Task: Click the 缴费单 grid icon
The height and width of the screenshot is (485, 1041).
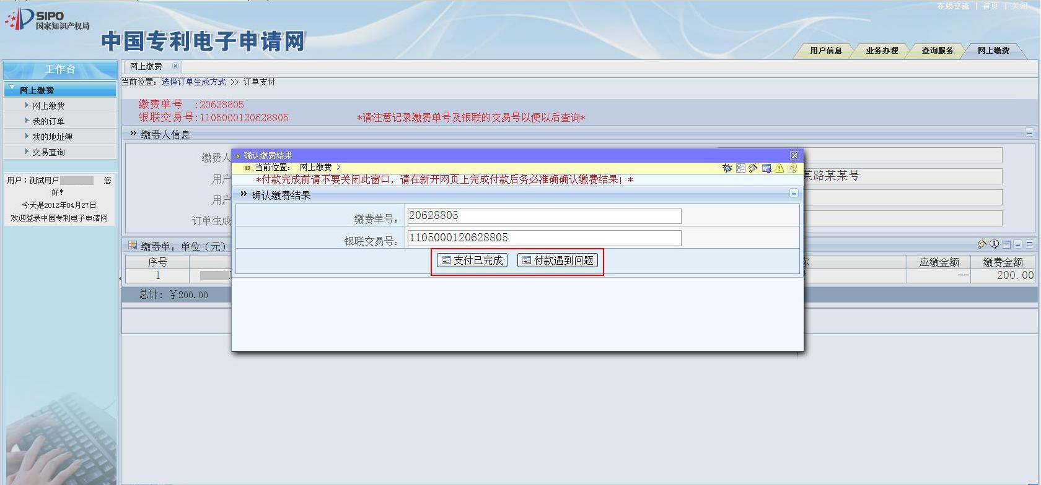Action: pos(133,246)
